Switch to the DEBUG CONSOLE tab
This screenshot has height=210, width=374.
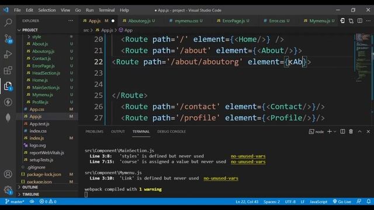(171, 131)
